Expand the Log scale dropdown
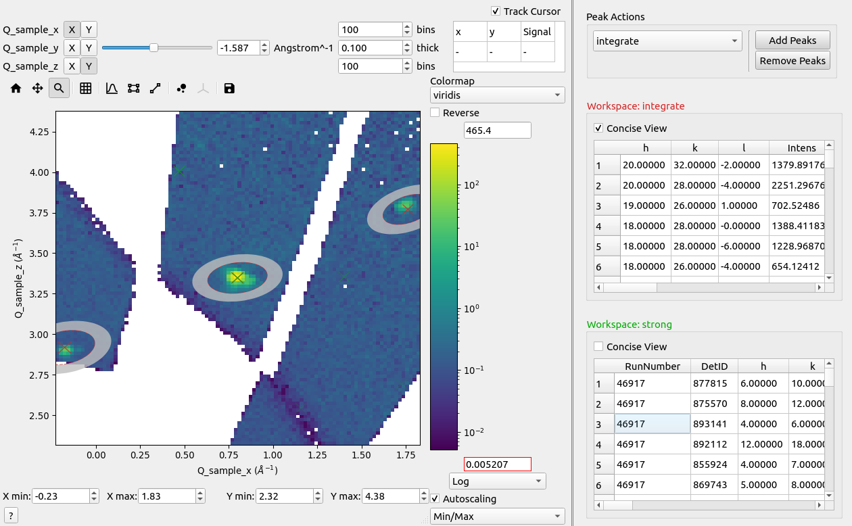This screenshot has width=852, height=526. click(497, 481)
